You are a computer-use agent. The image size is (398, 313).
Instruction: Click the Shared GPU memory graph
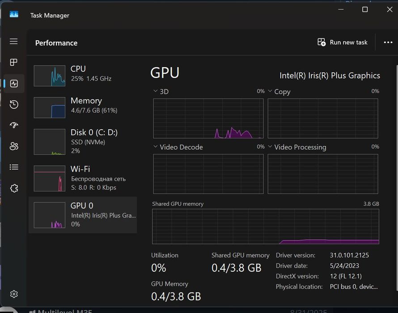[266, 226]
